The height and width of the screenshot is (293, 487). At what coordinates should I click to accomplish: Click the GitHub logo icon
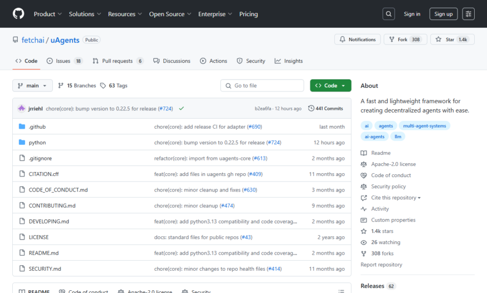coord(18,14)
